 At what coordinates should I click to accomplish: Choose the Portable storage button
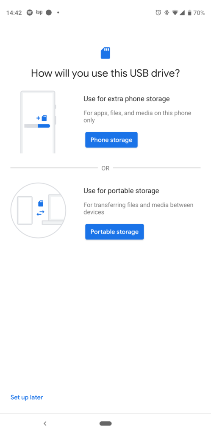(114, 232)
